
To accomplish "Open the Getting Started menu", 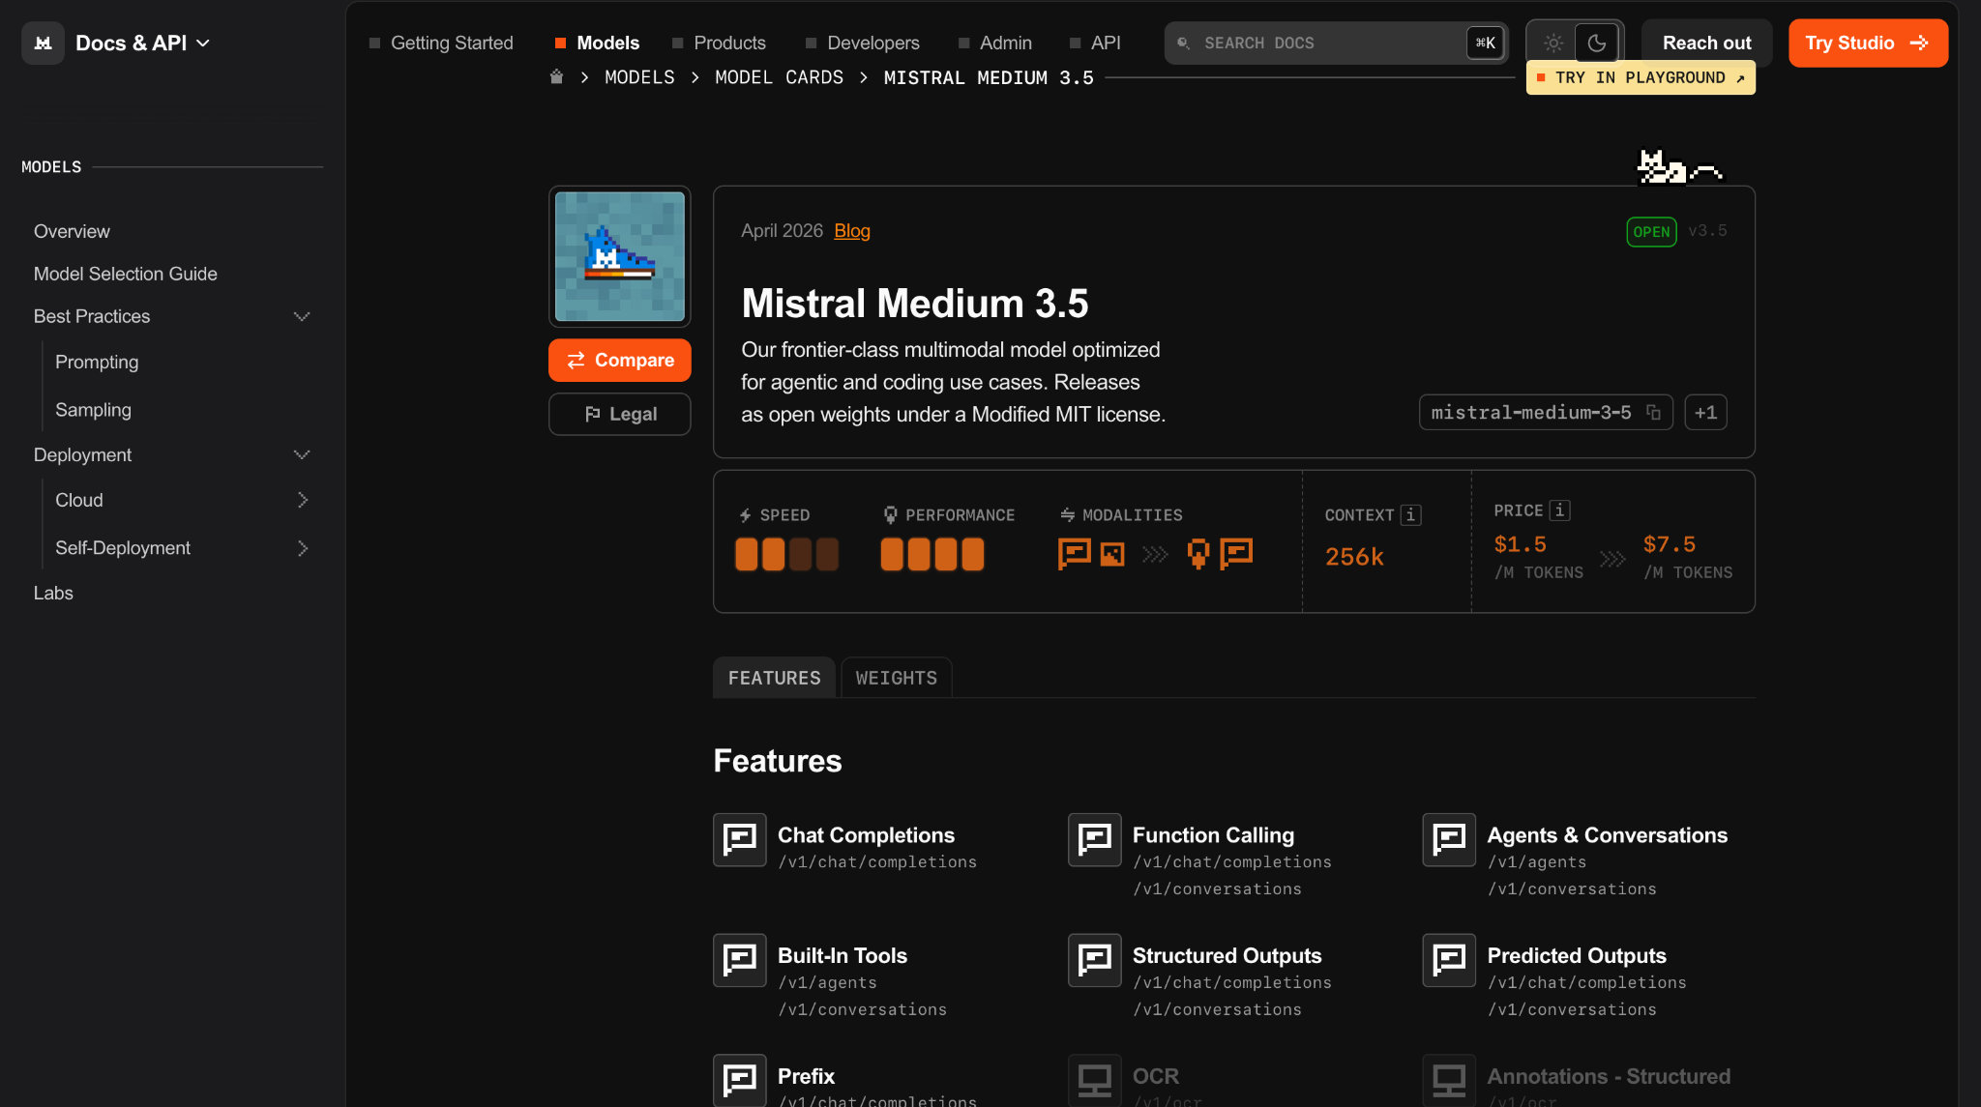I will [x=441, y=44].
